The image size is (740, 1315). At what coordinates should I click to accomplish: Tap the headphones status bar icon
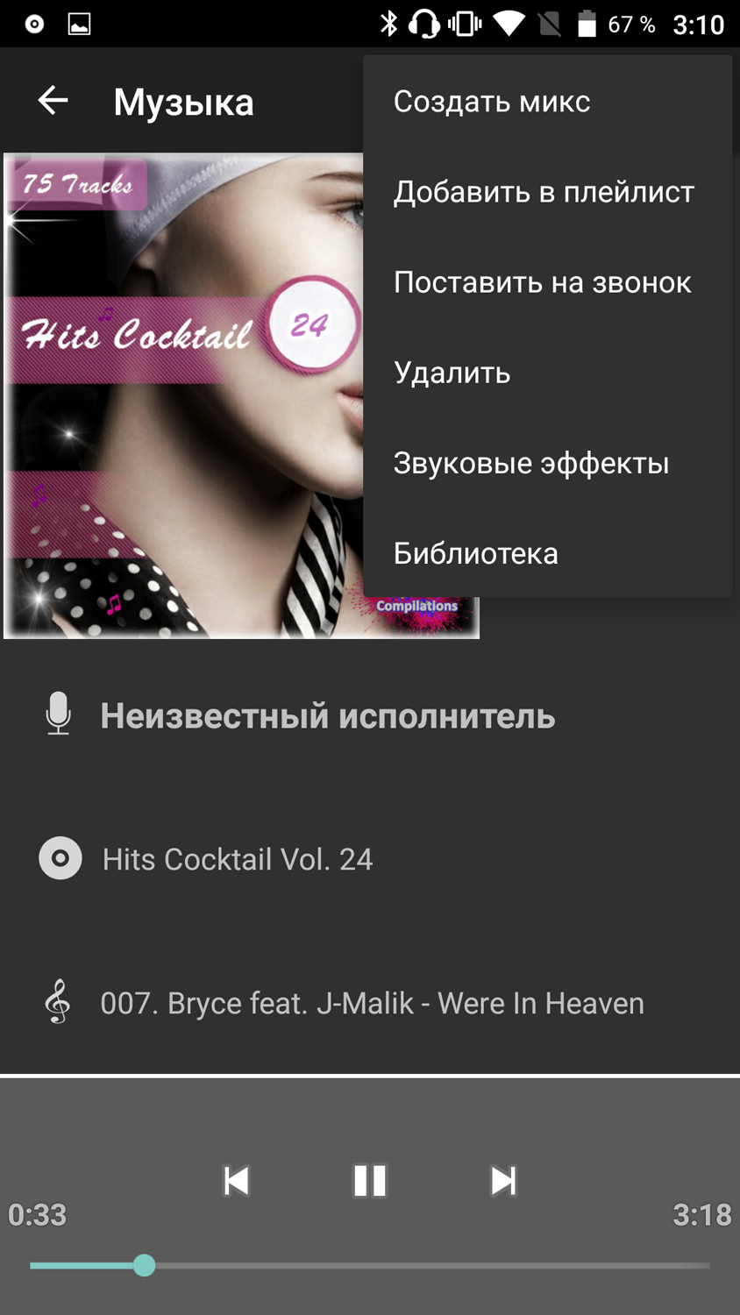424,24
